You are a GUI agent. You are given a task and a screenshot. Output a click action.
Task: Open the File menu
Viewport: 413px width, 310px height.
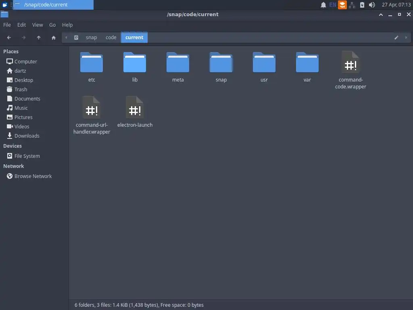coord(7,25)
